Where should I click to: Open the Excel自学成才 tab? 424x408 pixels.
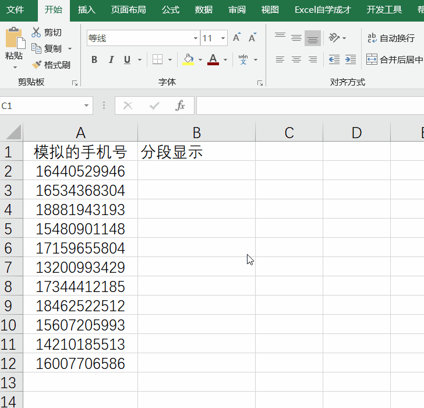323,10
